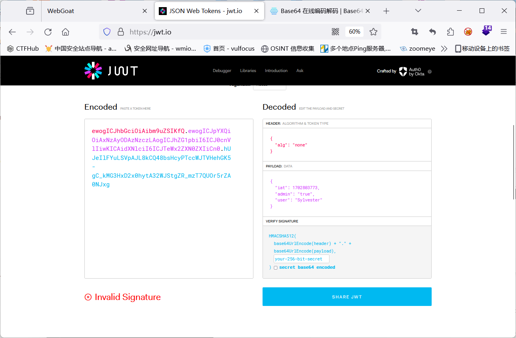516x338 pixels.
Task: Click the header JSON alg none text
Action: pyautogui.click(x=291, y=145)
